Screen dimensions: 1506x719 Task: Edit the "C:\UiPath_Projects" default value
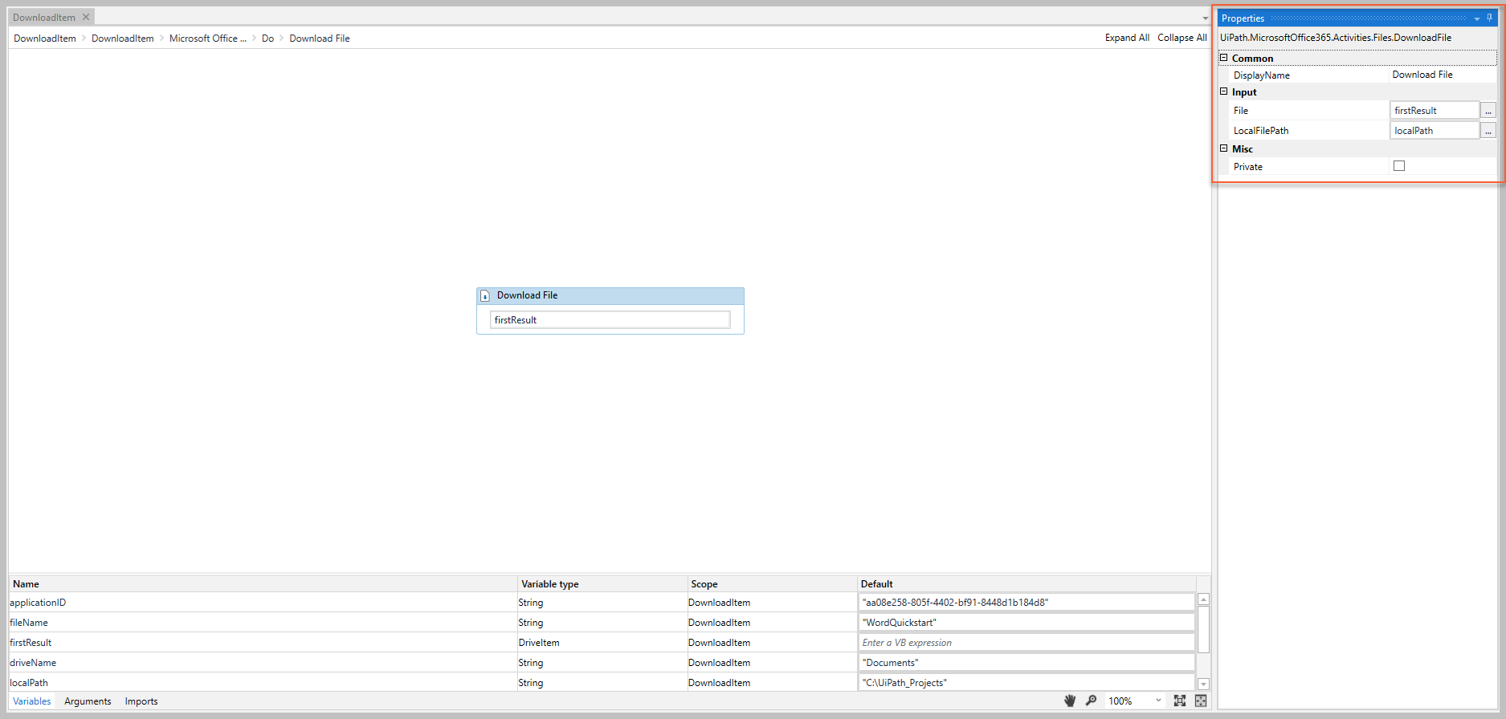click(x=1026, y=683)
